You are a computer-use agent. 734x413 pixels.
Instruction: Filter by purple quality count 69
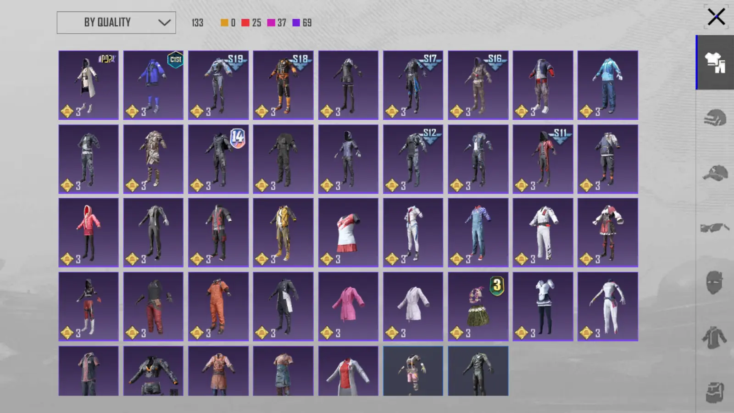pyautogui.click(x=302, y=22)
